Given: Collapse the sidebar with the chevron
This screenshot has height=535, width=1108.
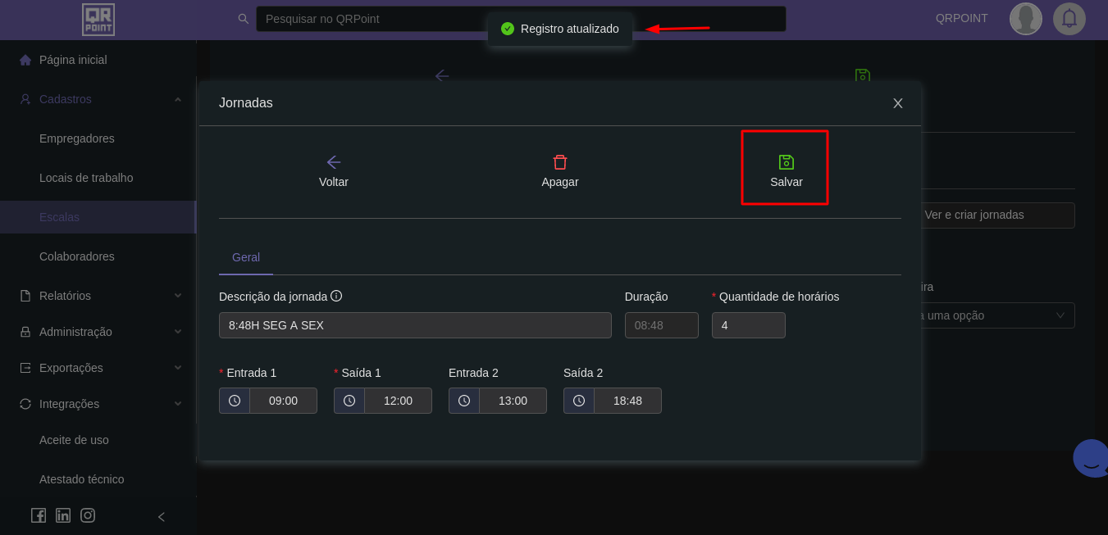Looking at the screenshot, I should 162,516.
